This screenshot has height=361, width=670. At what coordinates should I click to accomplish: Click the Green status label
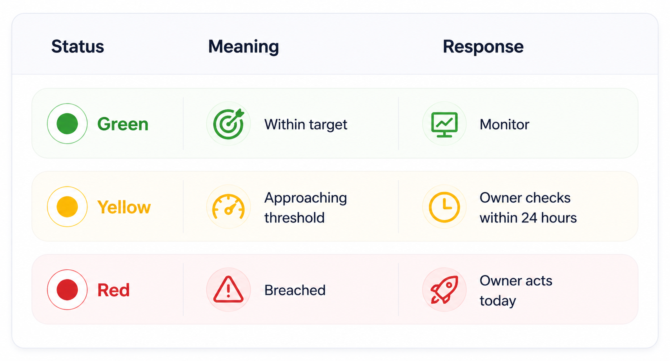123,124
